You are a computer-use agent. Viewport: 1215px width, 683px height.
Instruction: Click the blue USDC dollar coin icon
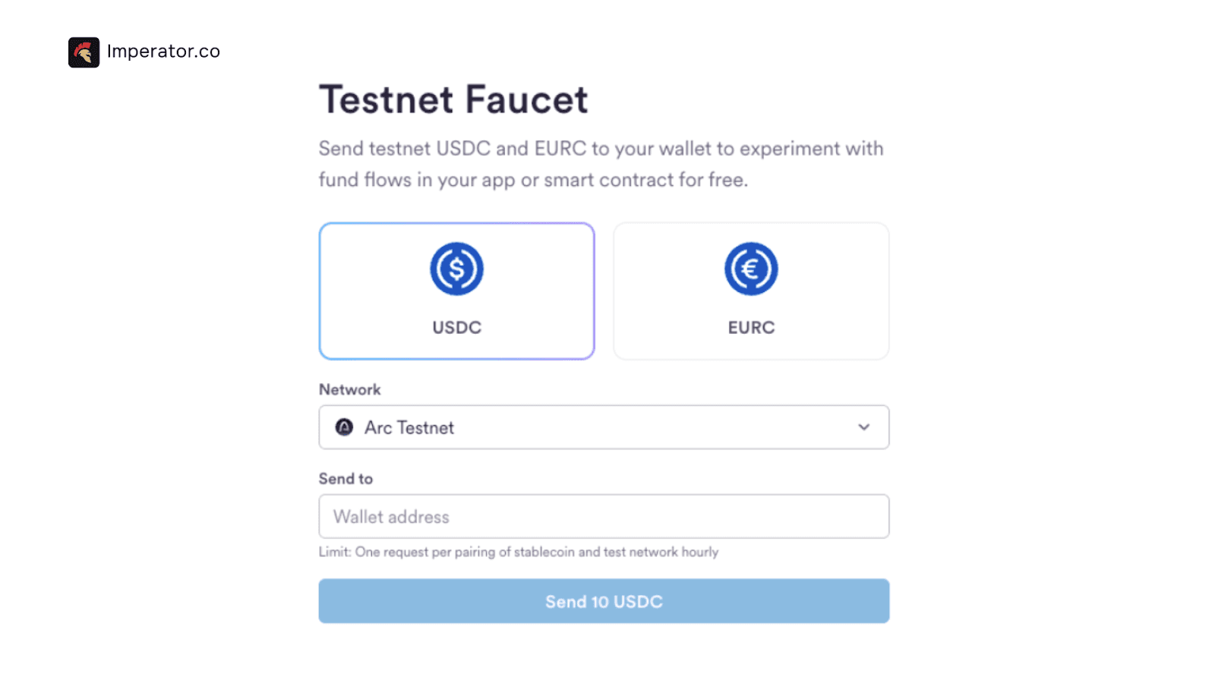coord(456,269)
